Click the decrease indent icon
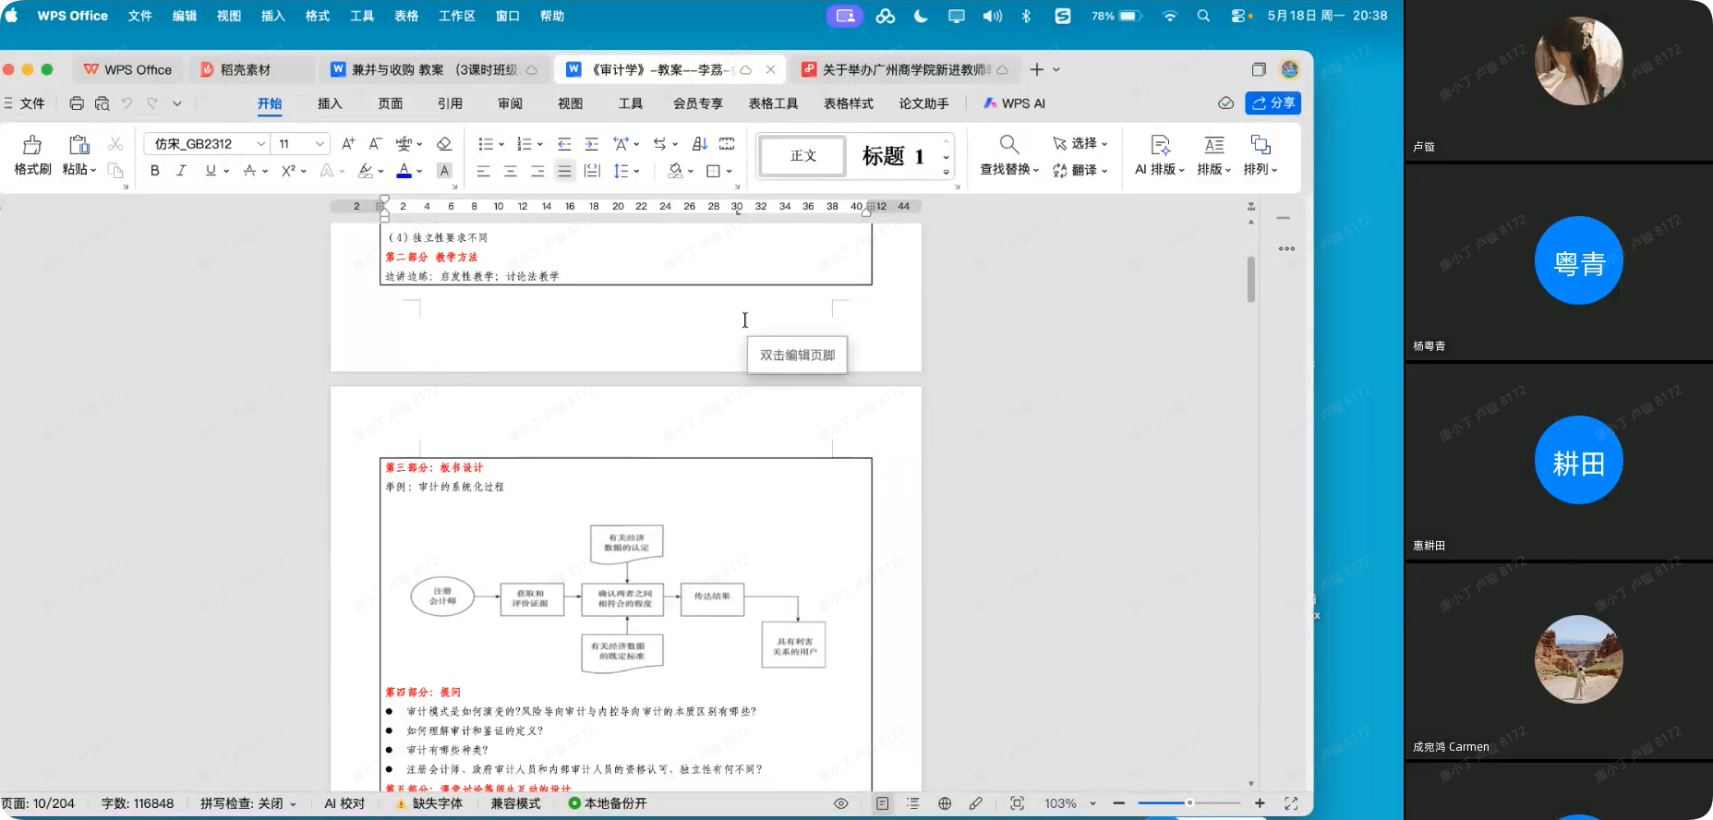This screenshot has width=1713, height=820. click(564, 144)
